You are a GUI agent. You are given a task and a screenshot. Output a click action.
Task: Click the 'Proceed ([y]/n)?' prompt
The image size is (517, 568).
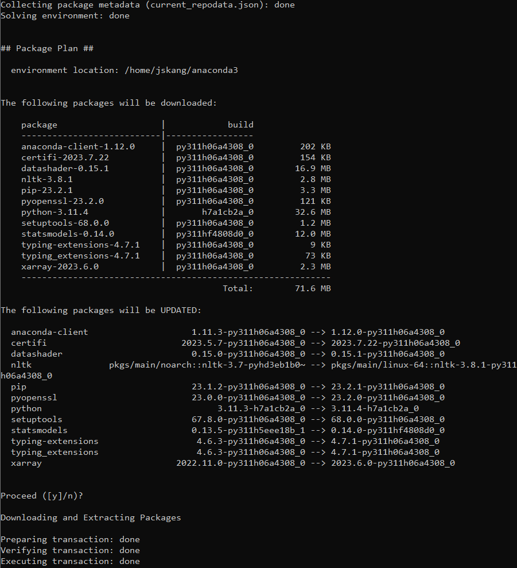(x=42, y=496)
